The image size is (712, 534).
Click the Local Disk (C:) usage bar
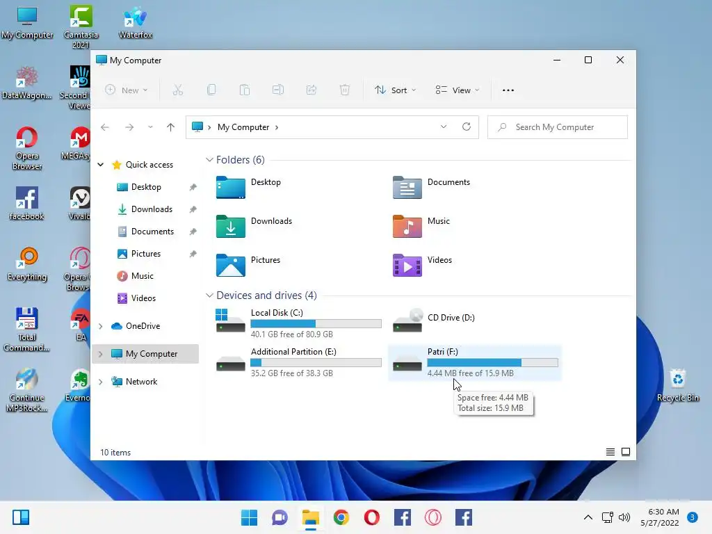click(316, 323)
